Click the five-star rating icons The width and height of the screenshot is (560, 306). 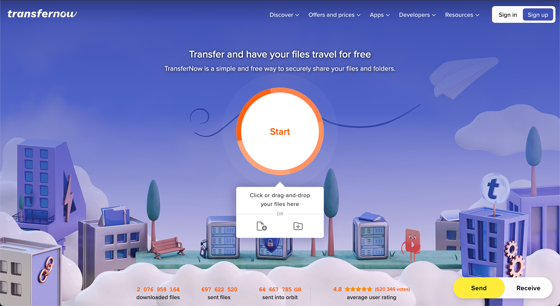(x=358, y=289)
